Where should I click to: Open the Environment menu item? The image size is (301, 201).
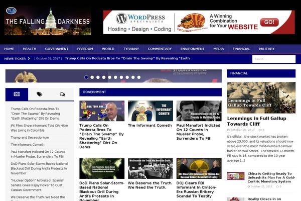tap(192, 49)
